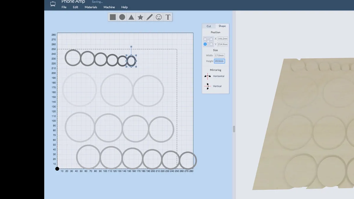
Task: Click the Easel logo icon
Action: coord(53,4)
